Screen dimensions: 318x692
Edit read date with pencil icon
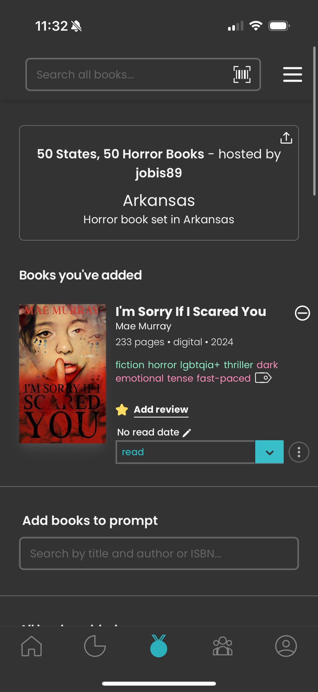(187, 432)
